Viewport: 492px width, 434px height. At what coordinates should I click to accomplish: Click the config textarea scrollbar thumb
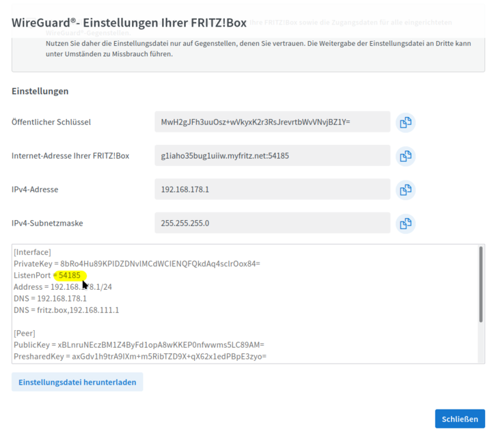[480, 284]
